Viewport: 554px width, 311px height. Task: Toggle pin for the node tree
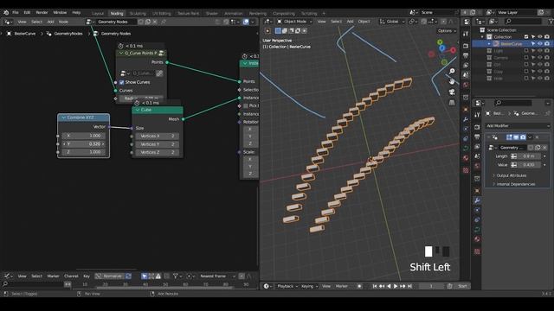point(164,22)
